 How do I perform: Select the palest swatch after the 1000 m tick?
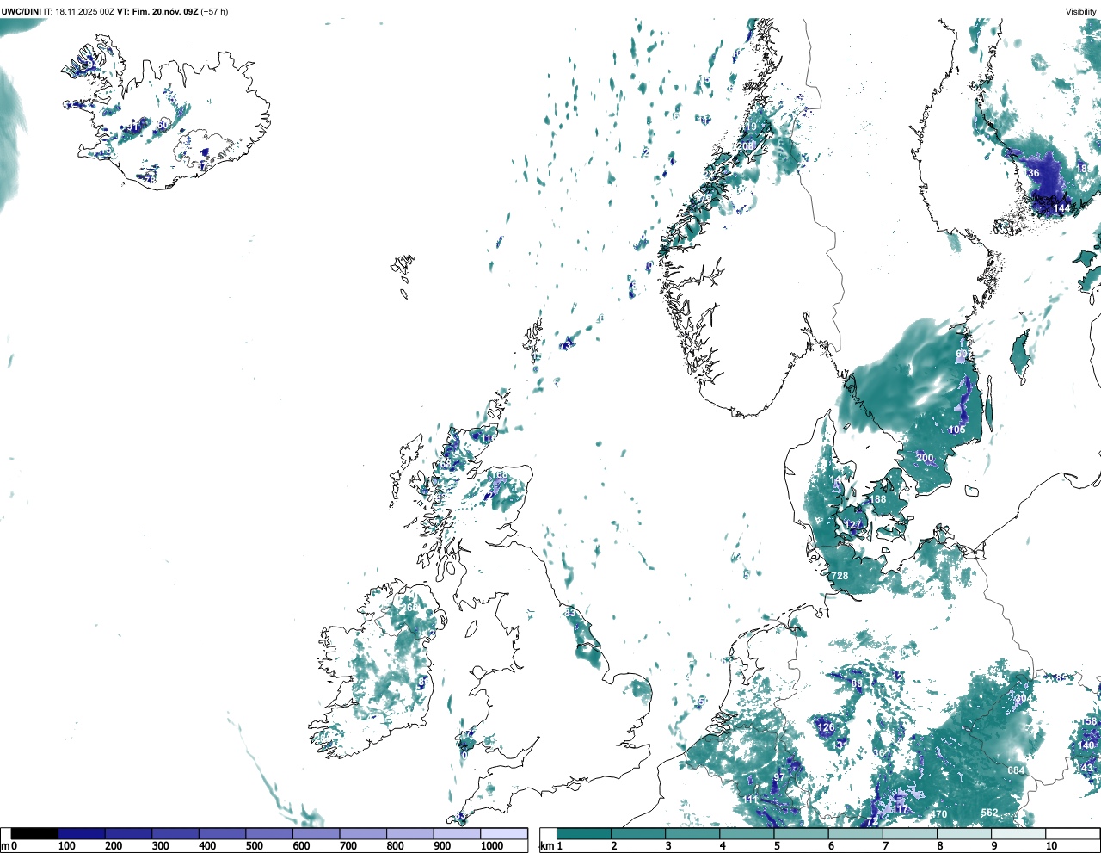[504, 833]
